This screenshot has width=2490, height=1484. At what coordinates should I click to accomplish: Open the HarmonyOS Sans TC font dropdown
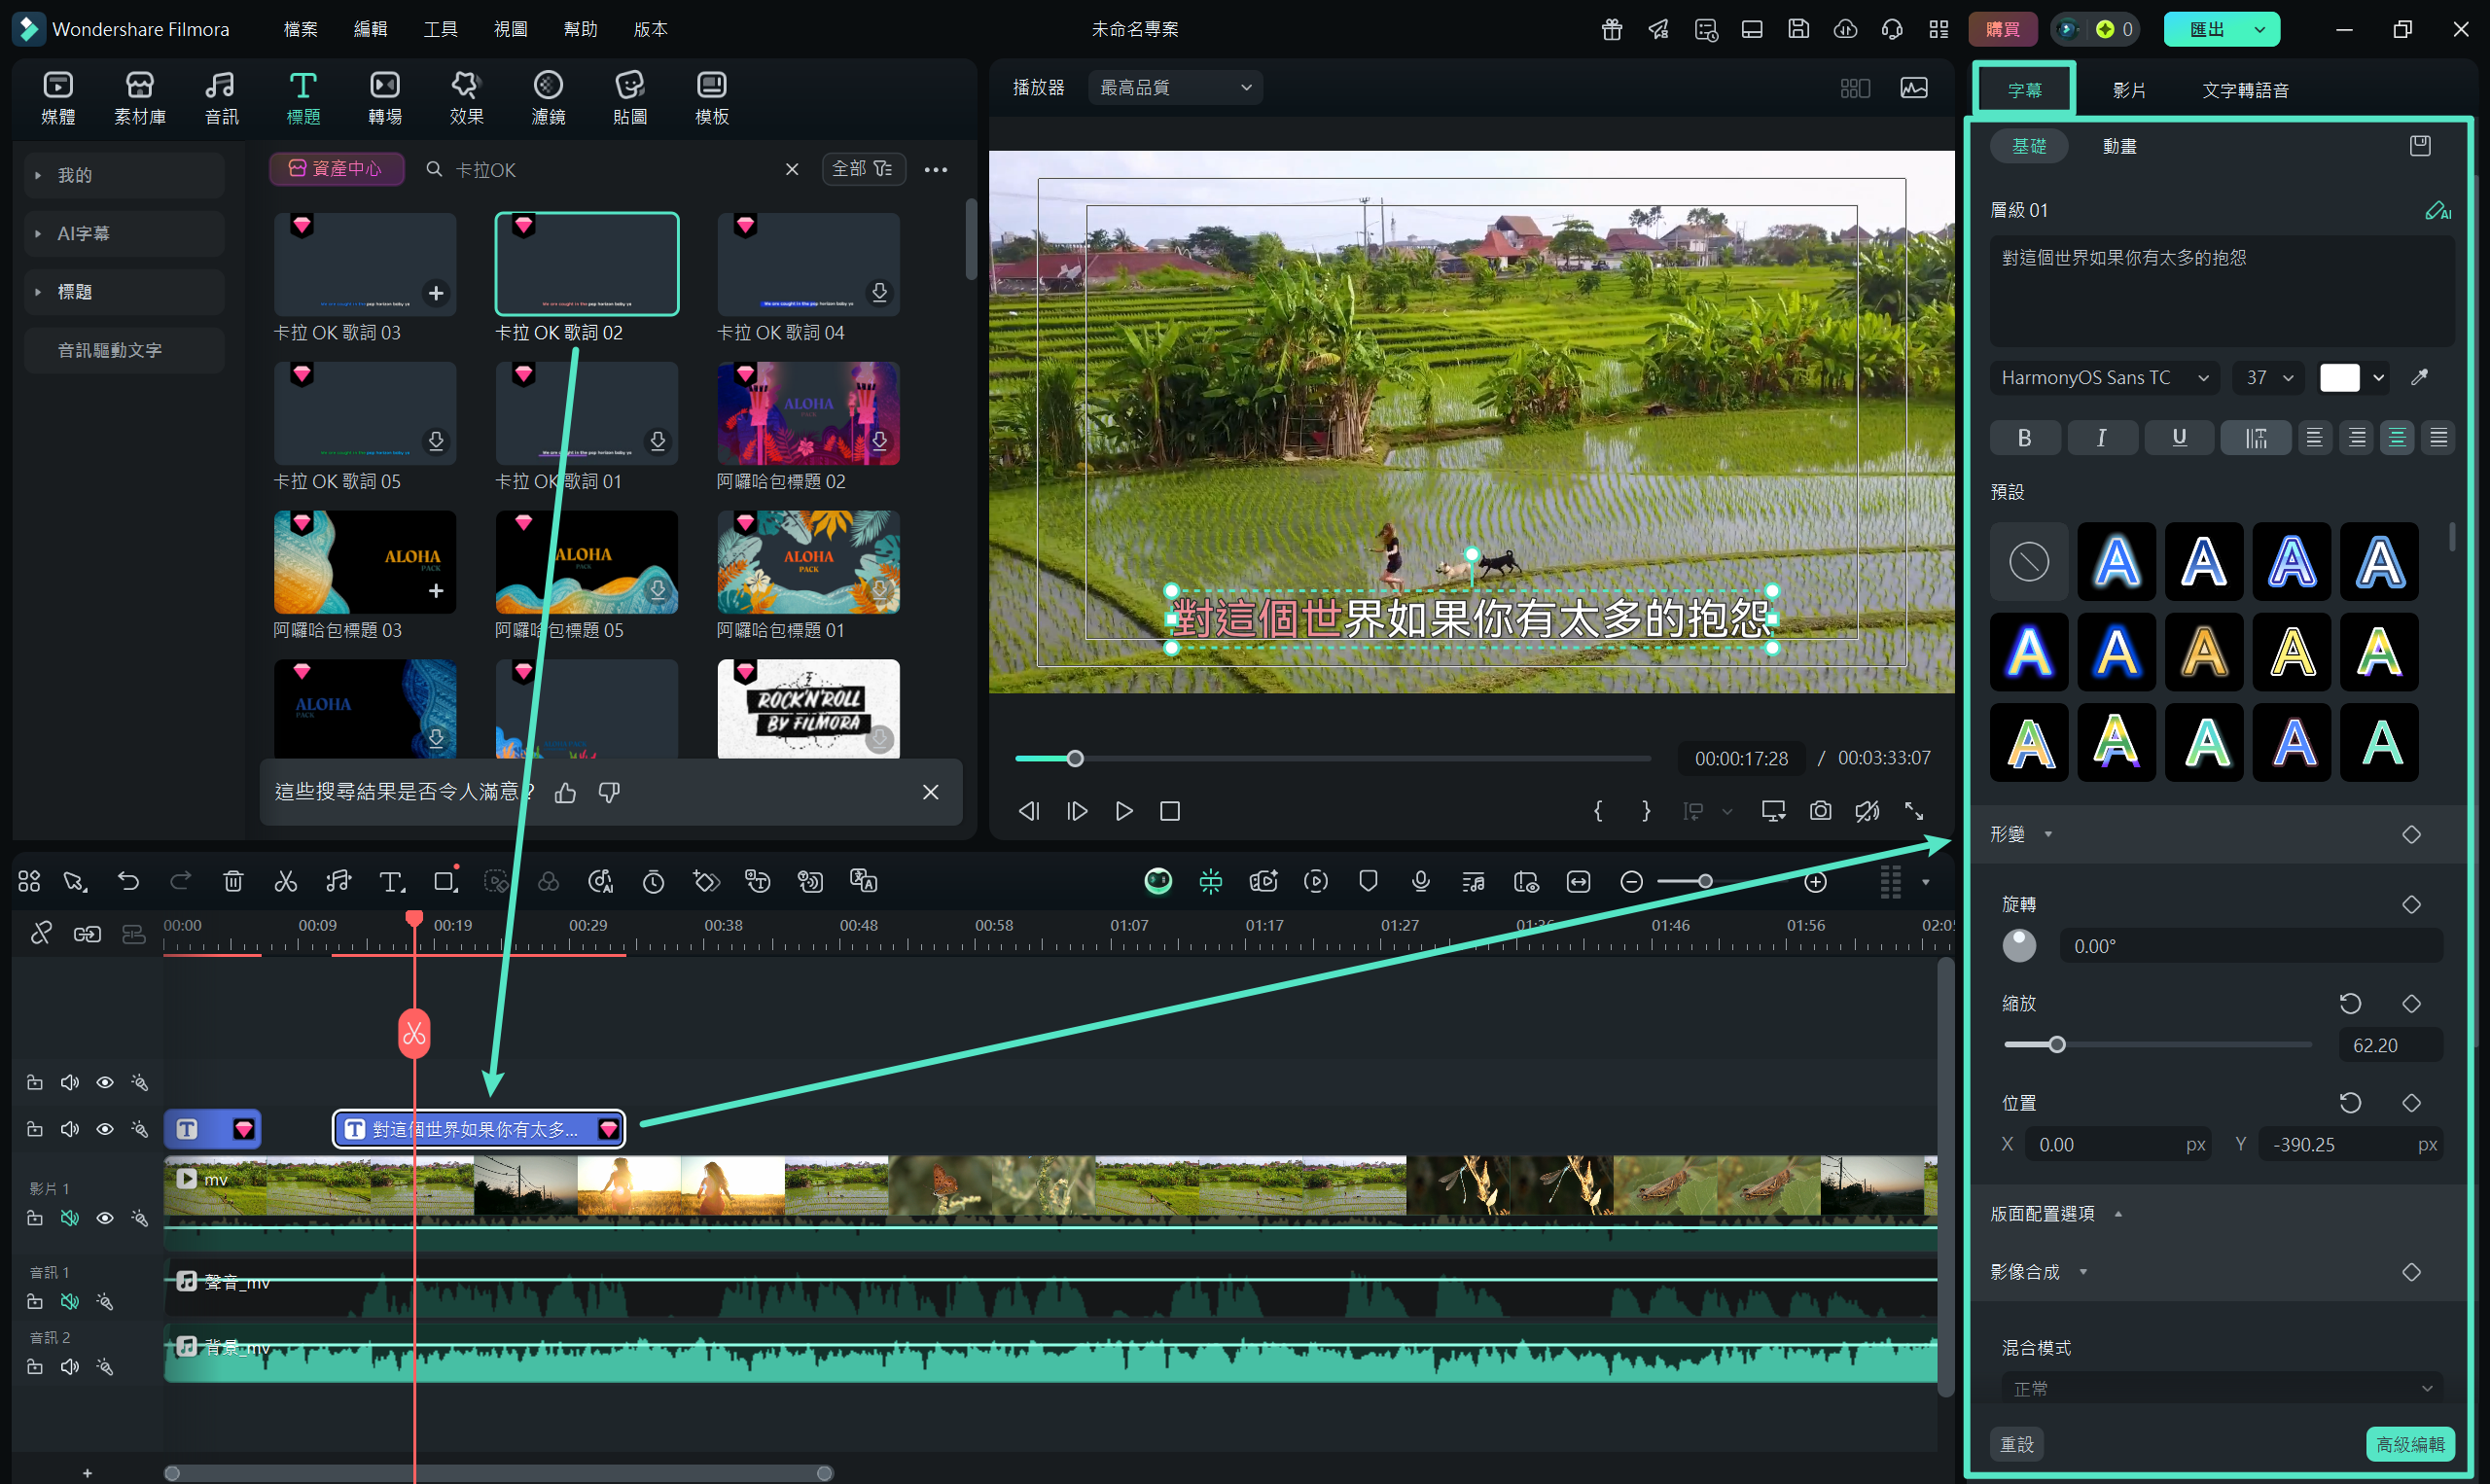(x=2104, y=377)
